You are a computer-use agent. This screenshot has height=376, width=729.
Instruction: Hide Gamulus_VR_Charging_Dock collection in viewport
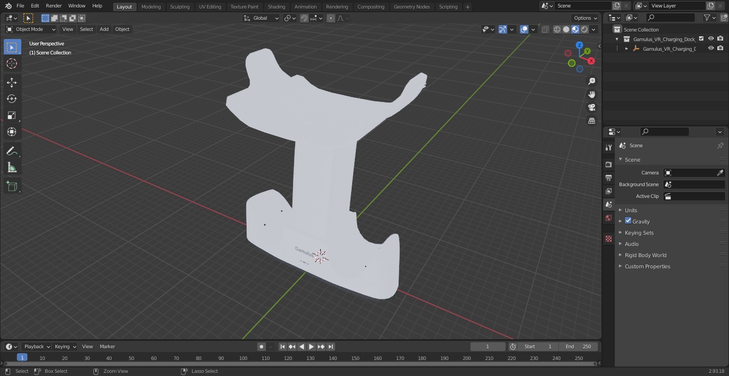pos(711,39)
